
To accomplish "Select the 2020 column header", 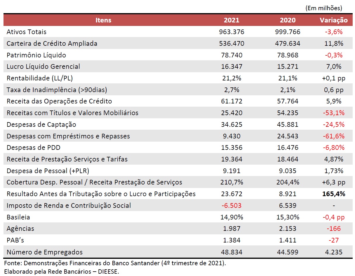I will [x=288, y=20].
